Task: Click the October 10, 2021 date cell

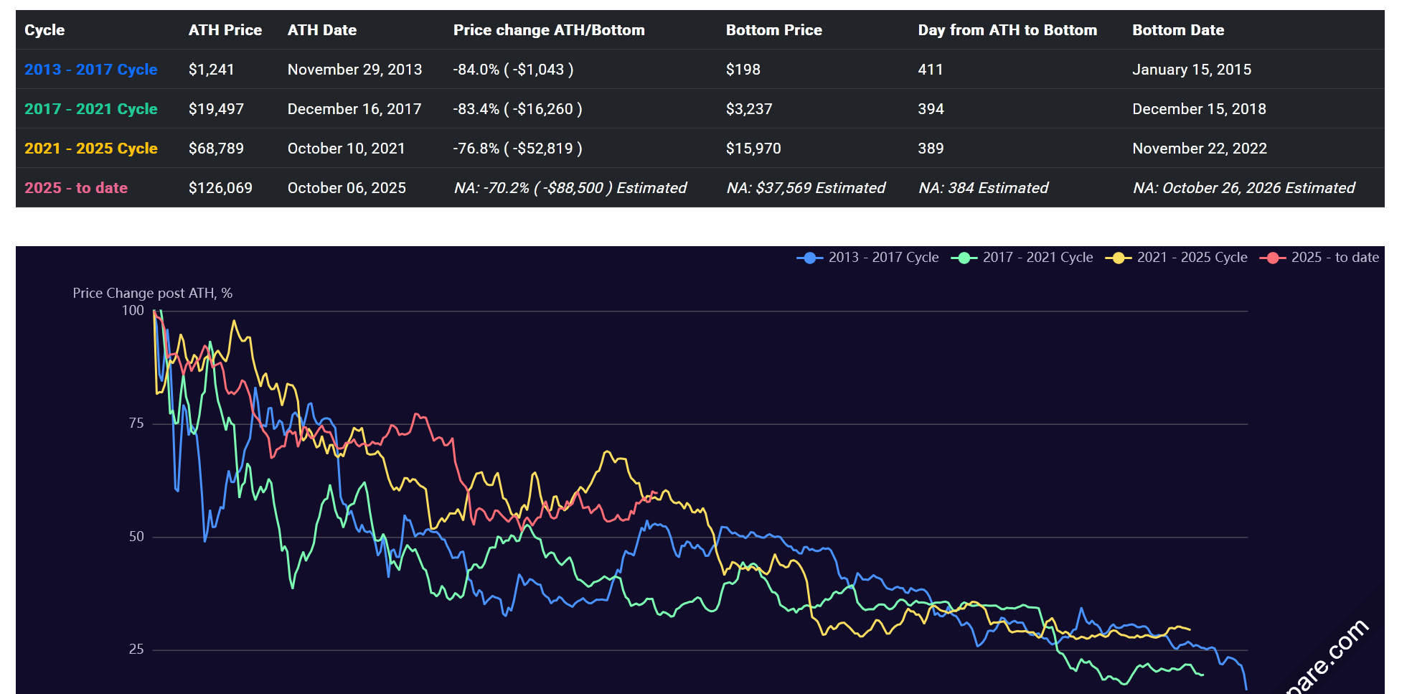Action: [x=346, y=149]
